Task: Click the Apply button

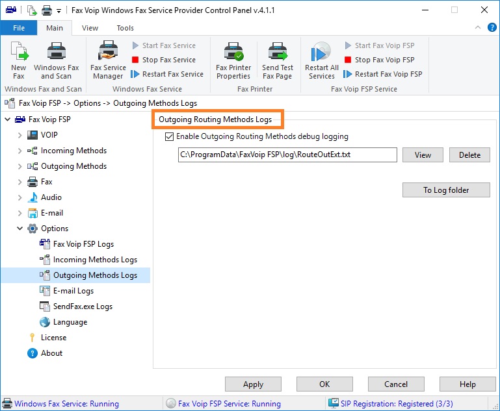Action: coord(253,384)
